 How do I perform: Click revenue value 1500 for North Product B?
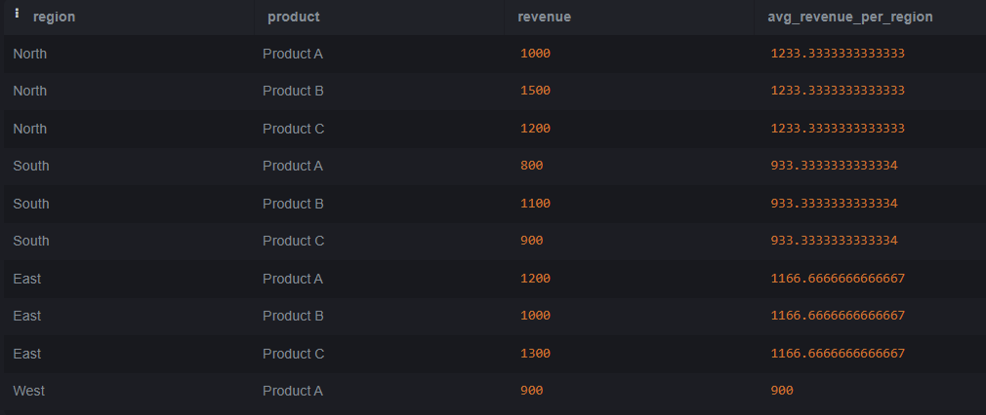coord(535,91)
